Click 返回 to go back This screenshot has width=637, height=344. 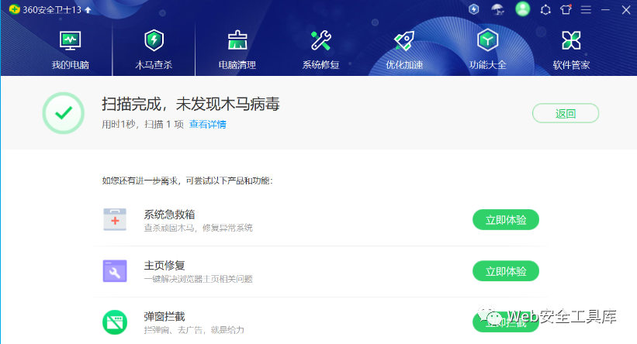pyautogui.click(x=566, y=113)
